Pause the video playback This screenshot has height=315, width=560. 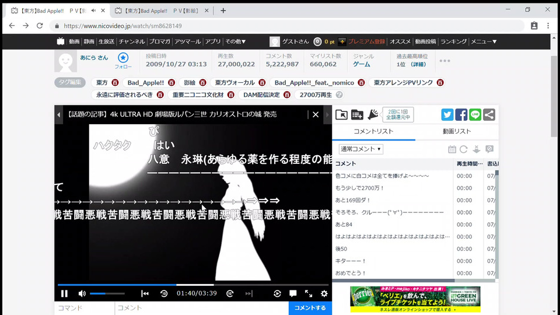click(64, 293)
